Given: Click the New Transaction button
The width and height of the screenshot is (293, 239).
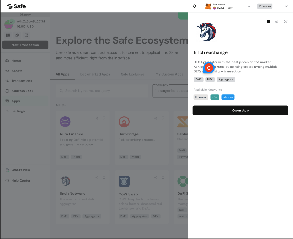Looking at the screenshot, I should [25, 45].
